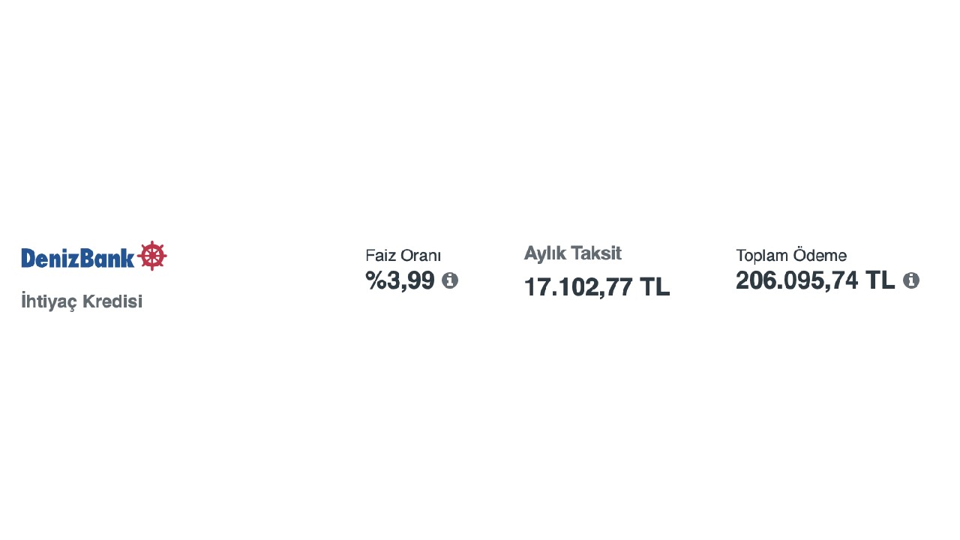Click TL suffix of monthly installment

tap(655, 286)
